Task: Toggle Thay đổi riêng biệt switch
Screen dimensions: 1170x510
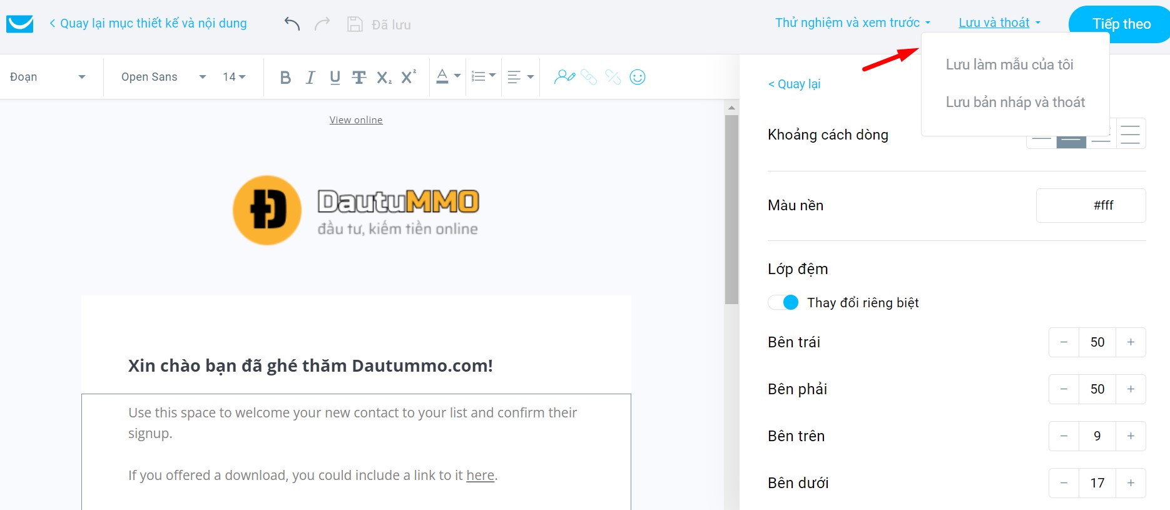Action: pyautogui.click(x=783, y=302)
